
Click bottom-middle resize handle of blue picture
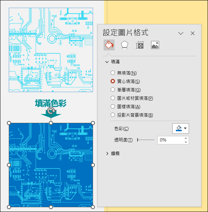point(51,207)
